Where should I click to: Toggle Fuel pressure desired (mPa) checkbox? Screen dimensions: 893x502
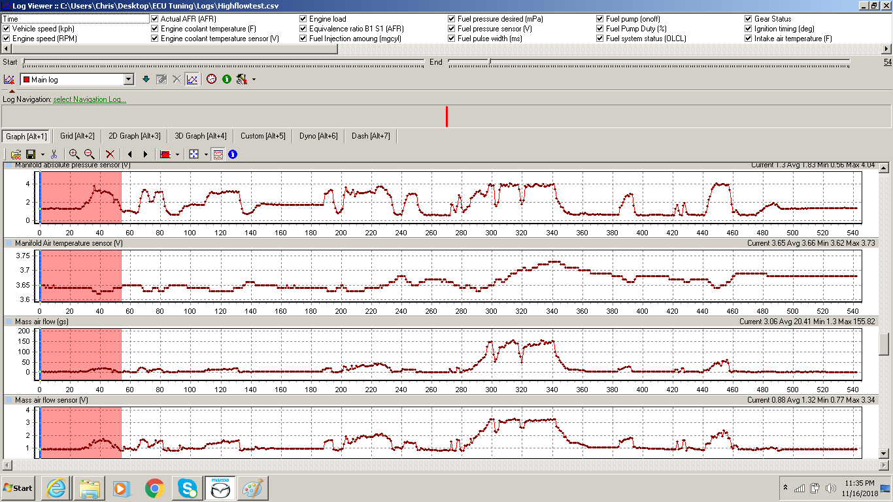tap(452, 19)
